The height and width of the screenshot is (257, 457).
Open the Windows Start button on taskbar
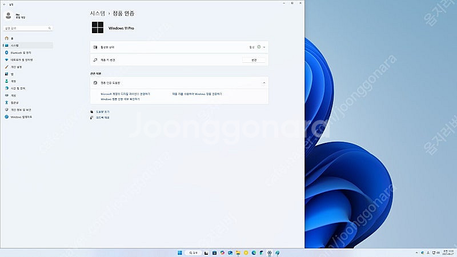(180, 252)
